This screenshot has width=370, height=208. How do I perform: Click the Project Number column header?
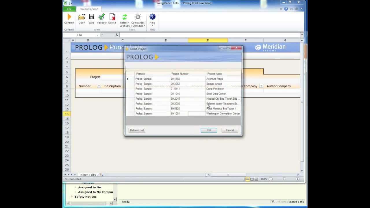188,74
